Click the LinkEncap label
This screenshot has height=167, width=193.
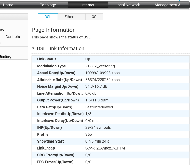click(46, 148)
